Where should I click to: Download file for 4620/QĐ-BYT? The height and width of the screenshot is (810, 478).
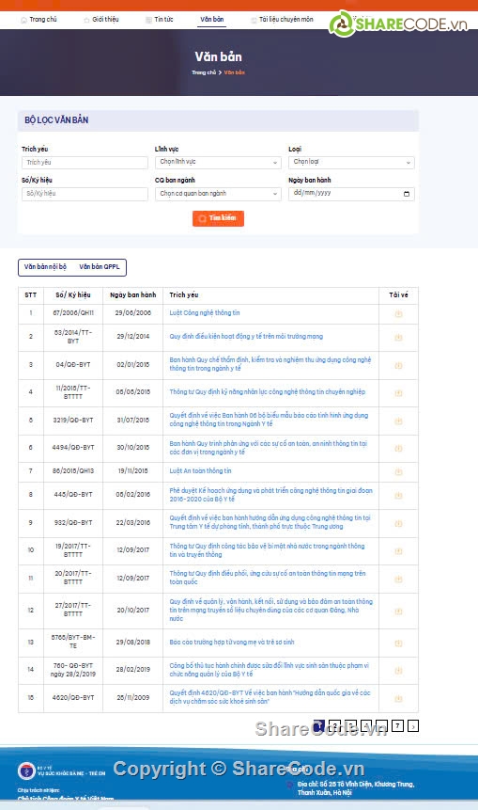click(x=398, y=698)
